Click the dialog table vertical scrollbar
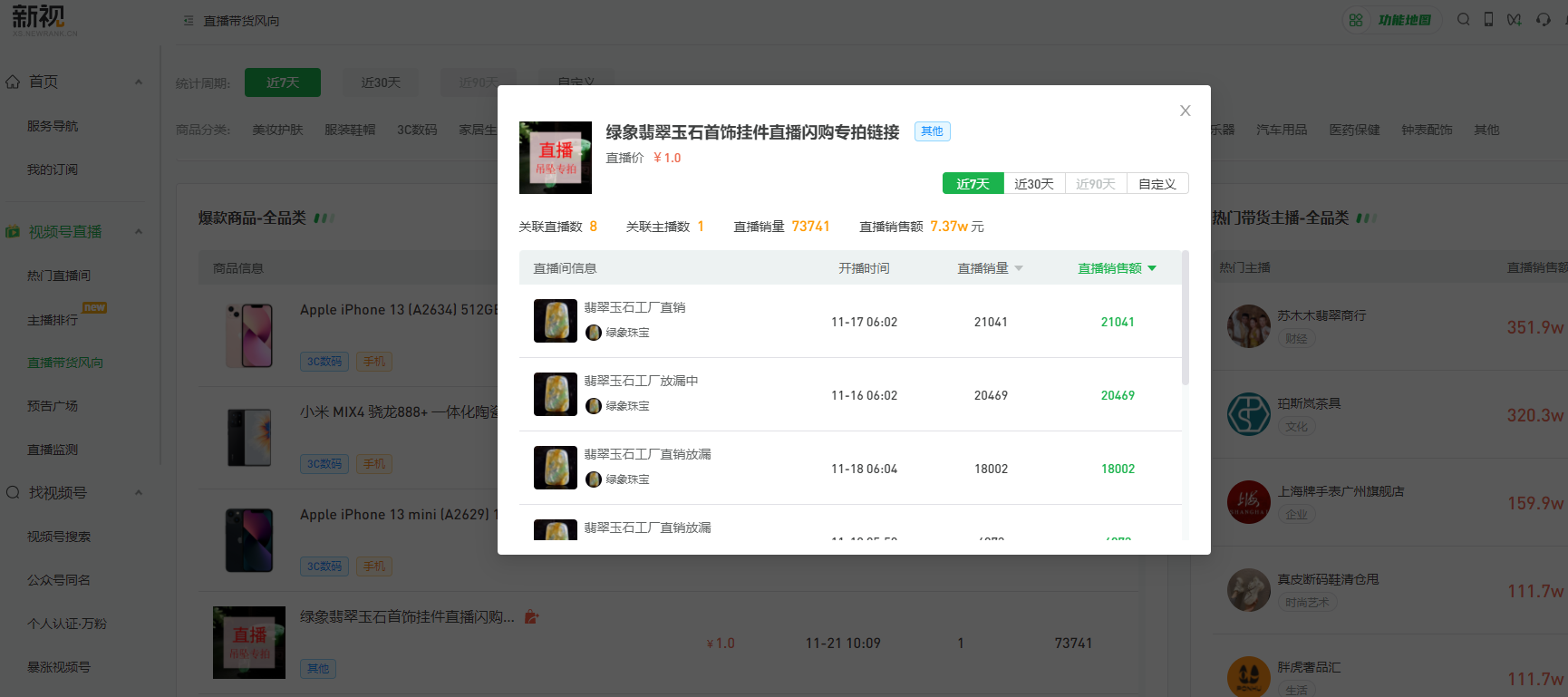Screen dimensions: 1568x697 coord(1186,317)
